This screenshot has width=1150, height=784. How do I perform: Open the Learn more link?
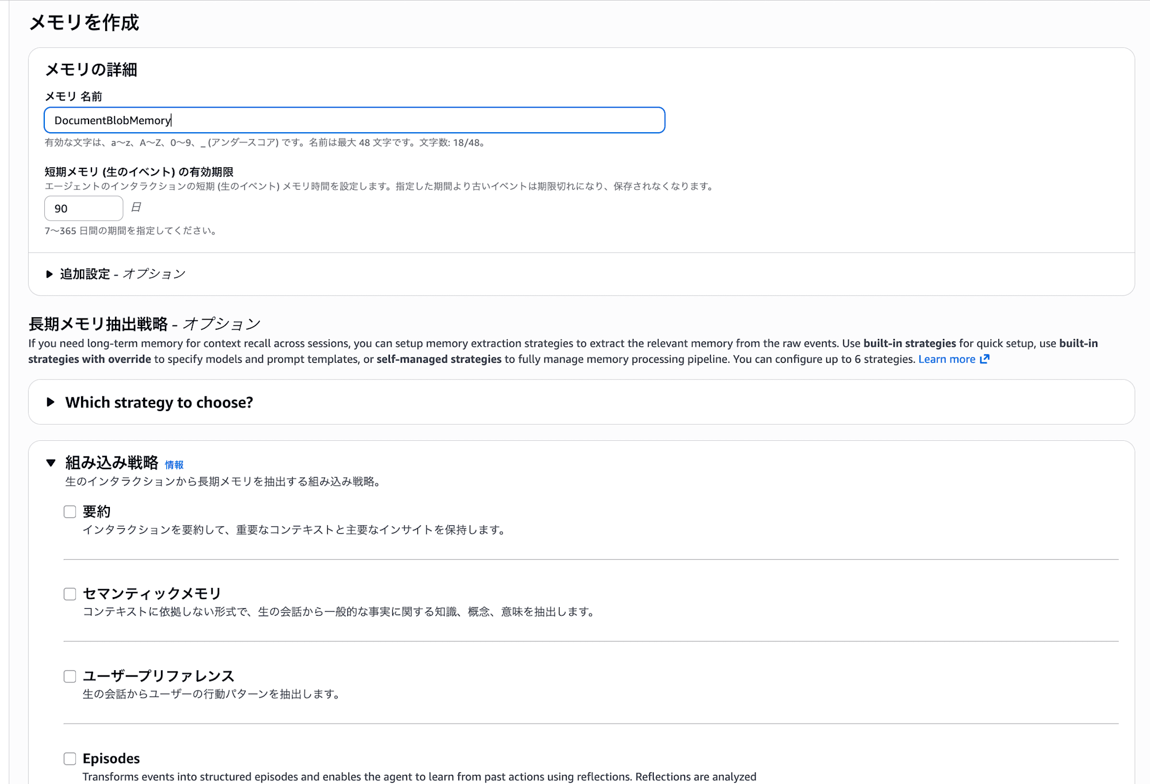coord(946,359)
